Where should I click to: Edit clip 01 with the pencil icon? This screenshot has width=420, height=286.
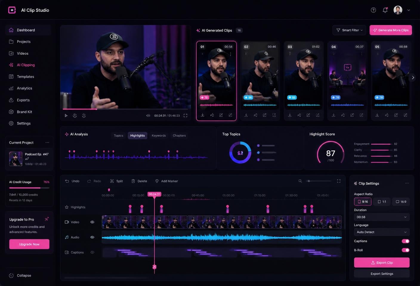click(221, 115)
